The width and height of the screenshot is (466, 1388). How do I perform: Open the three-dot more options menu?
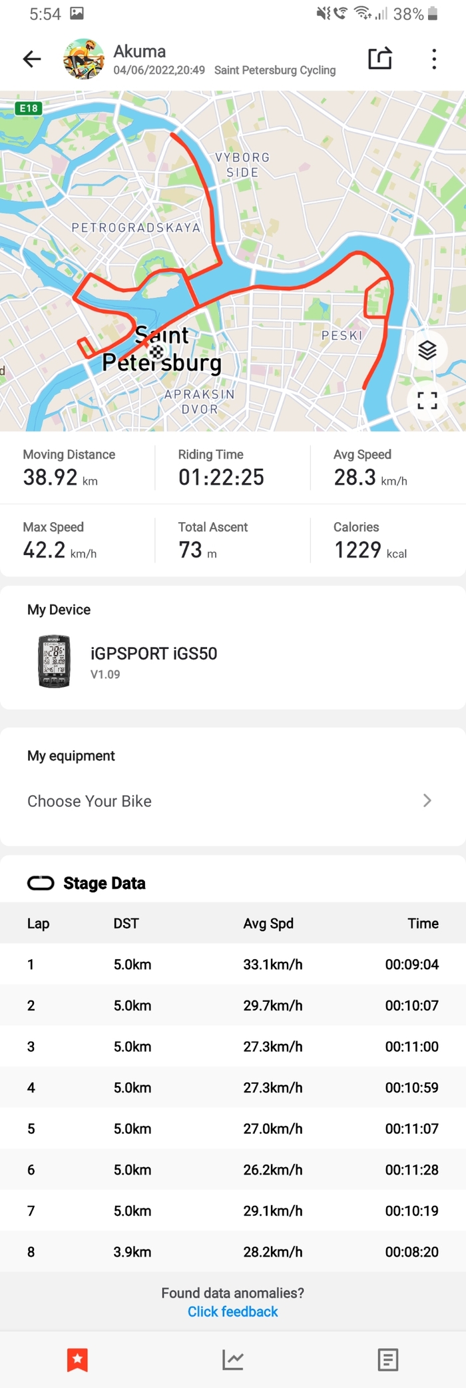(x=434, y=59)
